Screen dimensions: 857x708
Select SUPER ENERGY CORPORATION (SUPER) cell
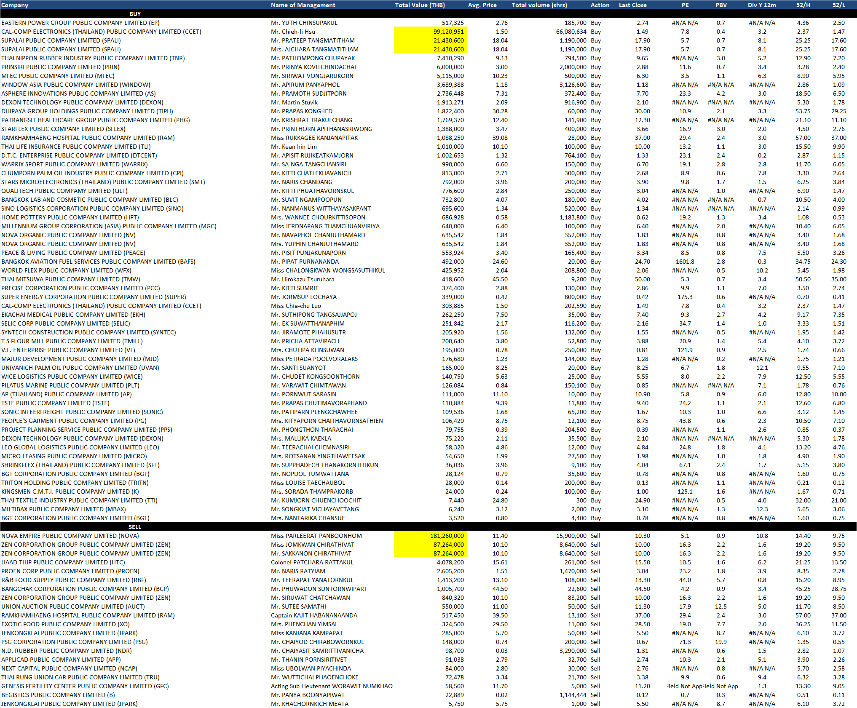[x=94, y=297]
